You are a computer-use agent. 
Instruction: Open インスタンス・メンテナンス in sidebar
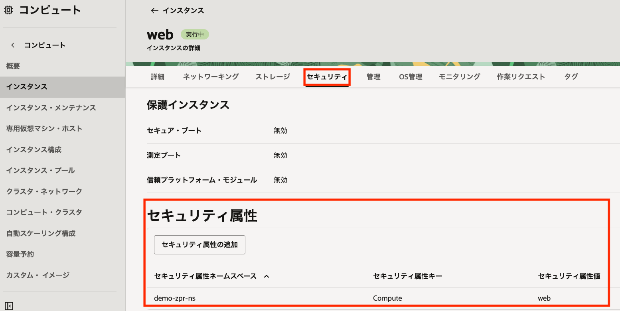coord(51,108)
